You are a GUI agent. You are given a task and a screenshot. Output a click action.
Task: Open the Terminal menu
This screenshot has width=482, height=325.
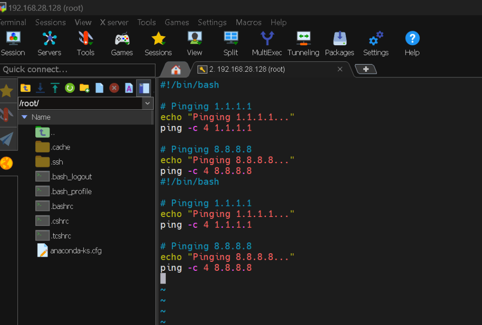pyautogui.click(x=13, y=23)
